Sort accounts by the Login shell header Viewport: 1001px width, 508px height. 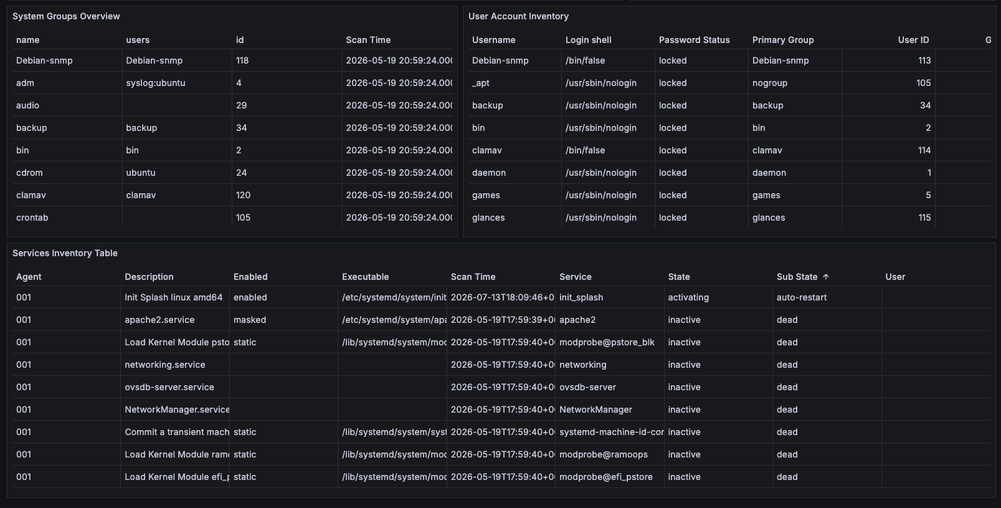coord(589,40)
